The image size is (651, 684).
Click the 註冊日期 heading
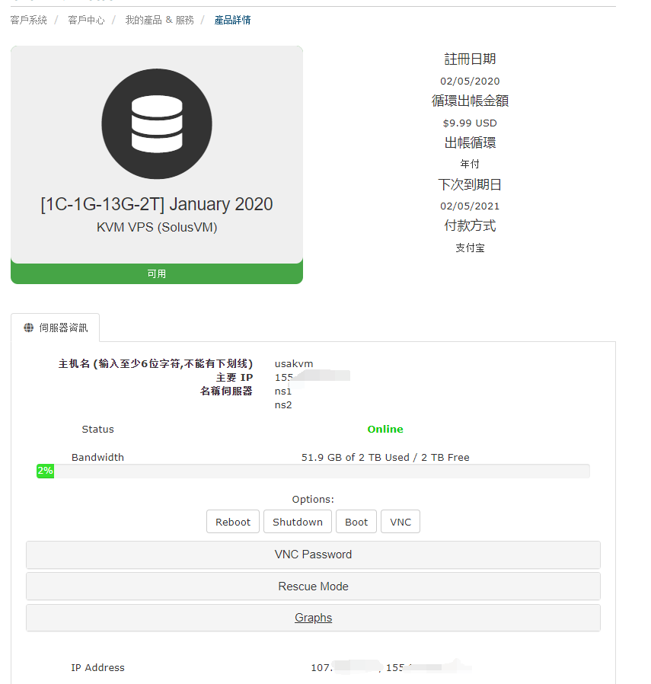[x=470, y=59]
